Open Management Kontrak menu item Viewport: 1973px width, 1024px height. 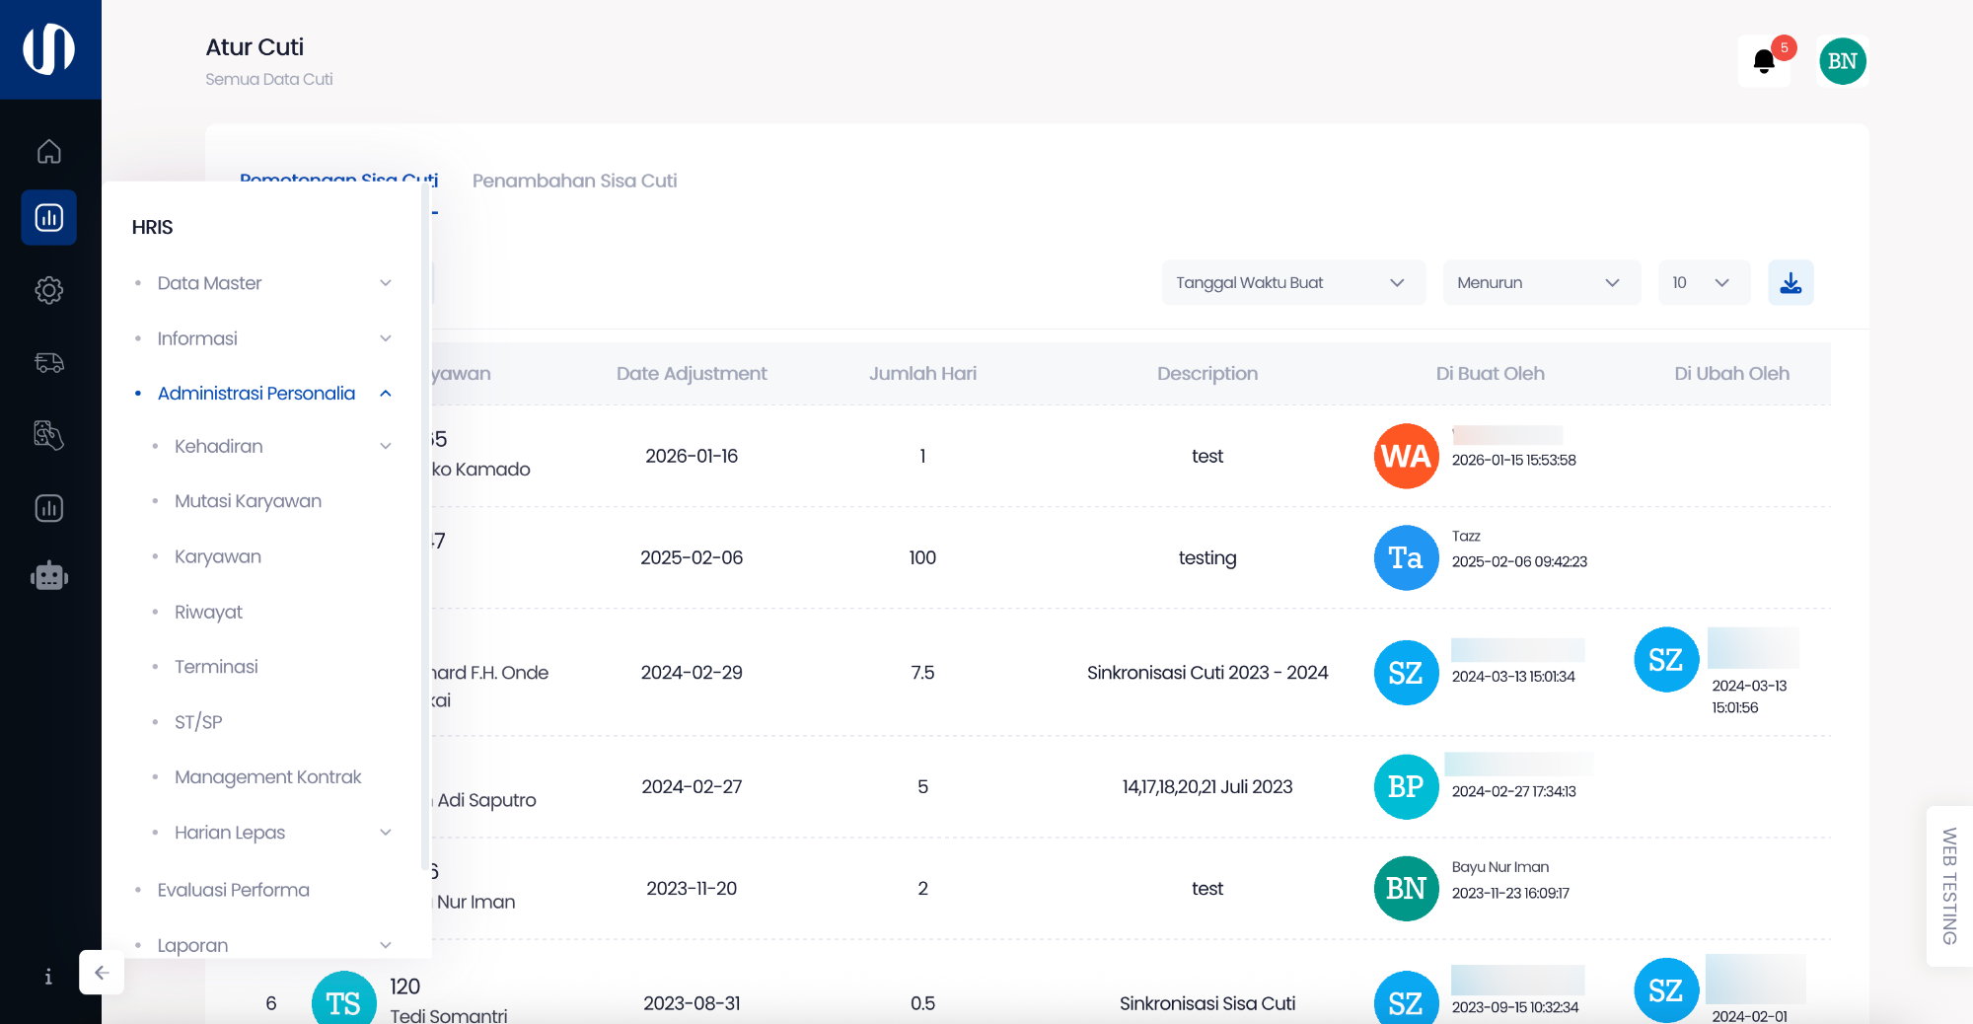pos(267,777)
